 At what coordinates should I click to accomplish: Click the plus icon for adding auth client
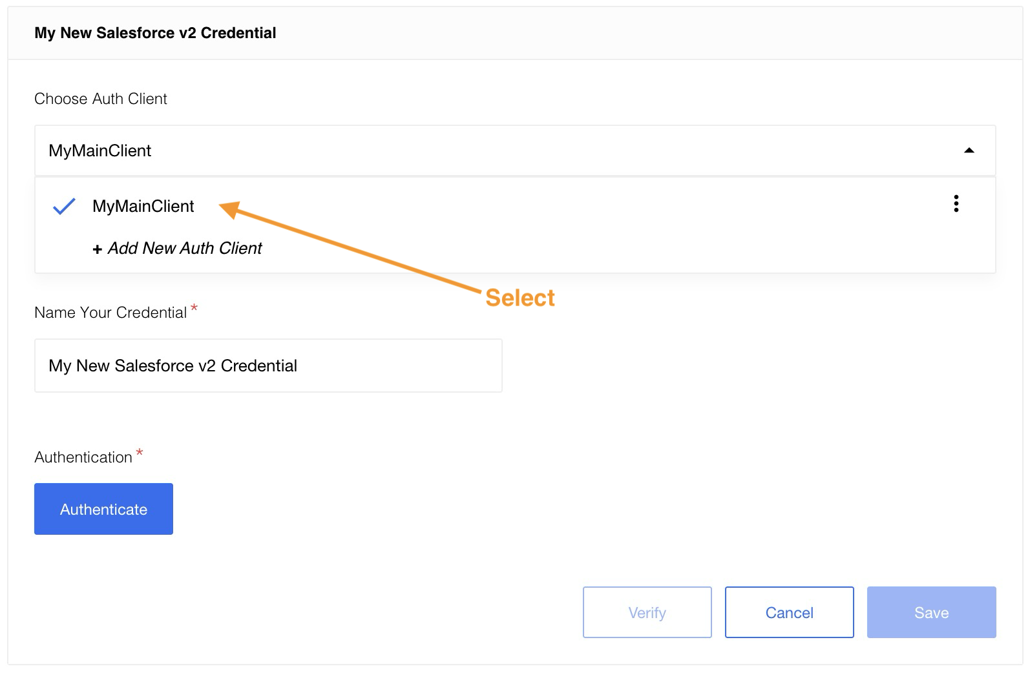click(98, 249)
